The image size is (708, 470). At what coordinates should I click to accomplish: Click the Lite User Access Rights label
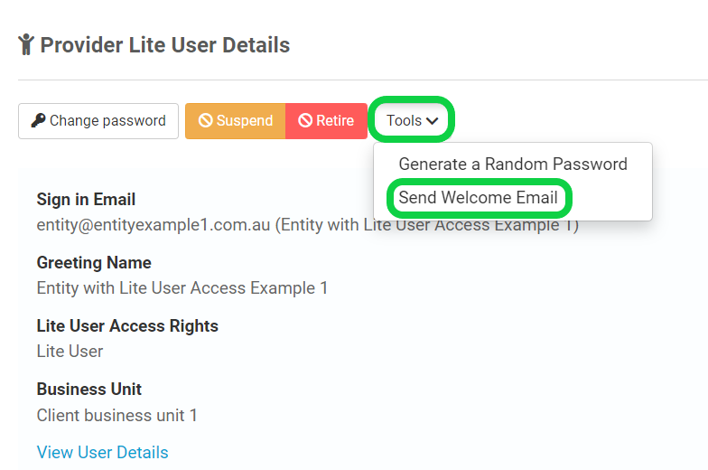(x=127, y=325)
